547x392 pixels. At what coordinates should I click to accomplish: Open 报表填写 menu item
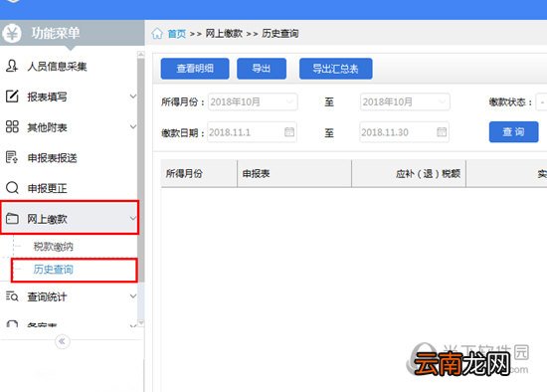(x=69, y=97)
